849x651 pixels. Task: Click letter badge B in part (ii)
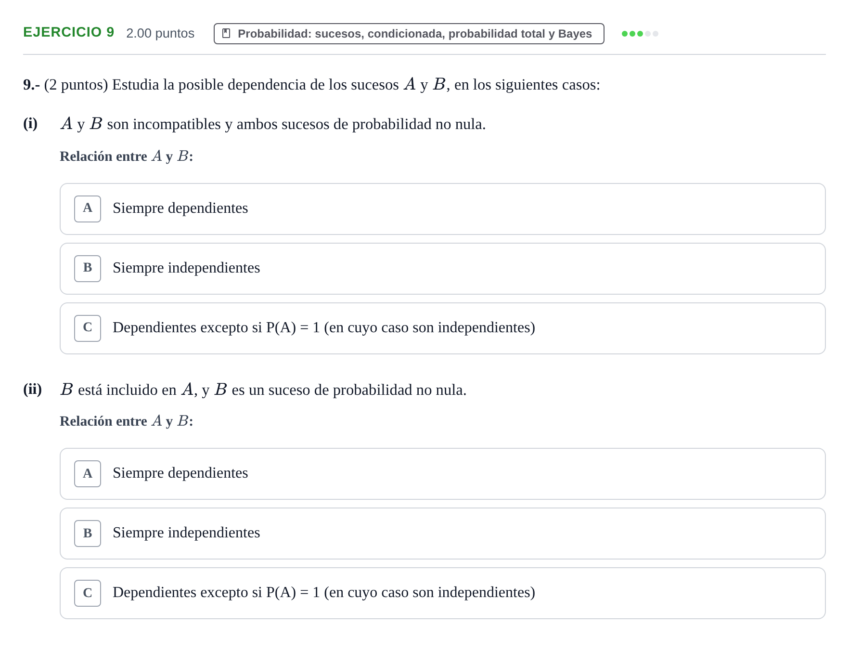click(x=88, y=534)
